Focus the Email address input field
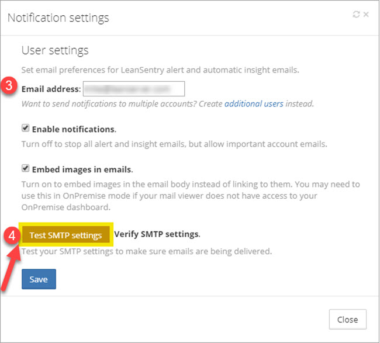Image resolution: width=380 pixels, height=343 pixels. point(134,89)
